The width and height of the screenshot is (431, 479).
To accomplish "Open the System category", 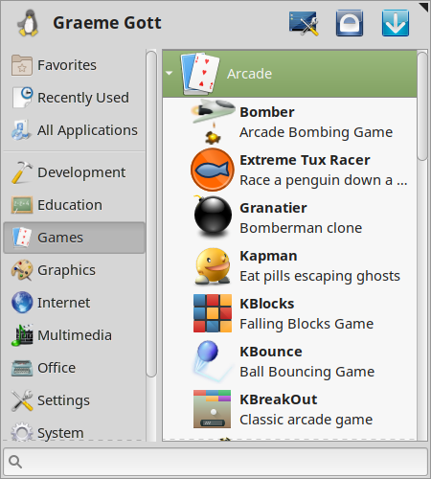I will coord(74,430).
